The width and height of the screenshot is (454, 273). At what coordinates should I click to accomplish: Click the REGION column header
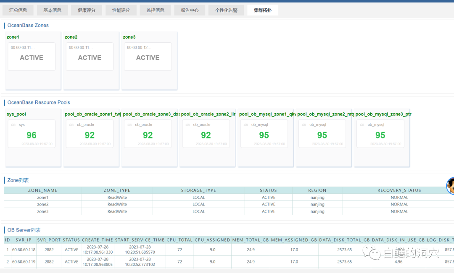(317, 190)
